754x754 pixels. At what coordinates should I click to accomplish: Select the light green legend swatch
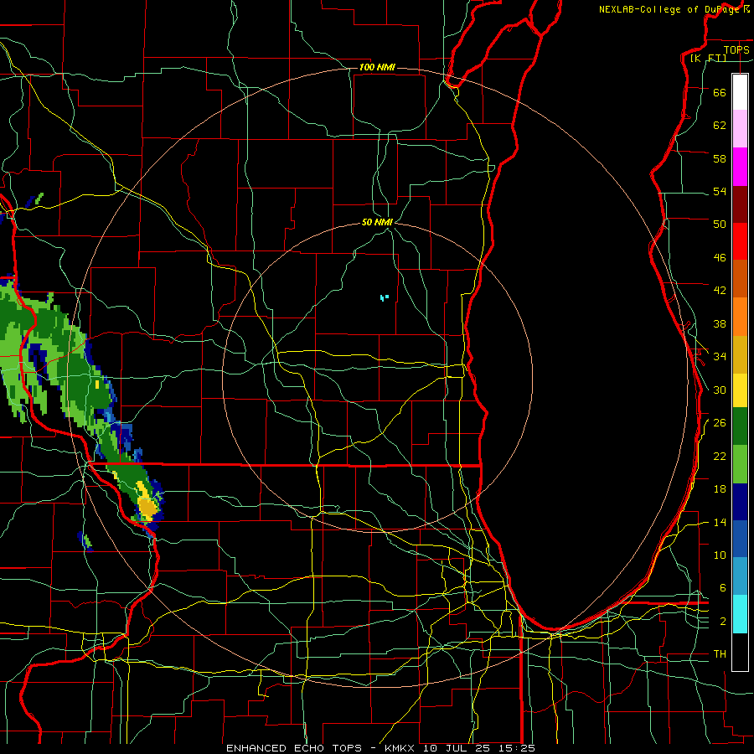[740, 464]
